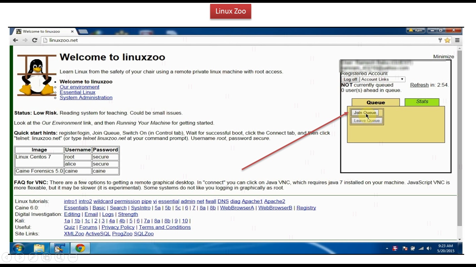The height and width of the screenshot is (267, 476).
Task: Click the bookmark star icon
Action: coord(447,40)
